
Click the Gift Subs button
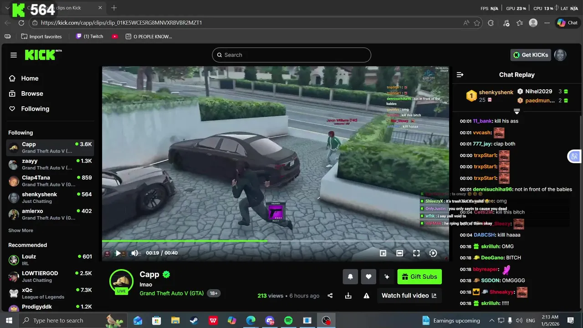[419, 277]
